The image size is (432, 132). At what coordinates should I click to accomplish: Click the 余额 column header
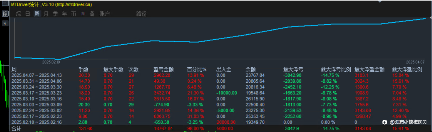coord(251,70)
